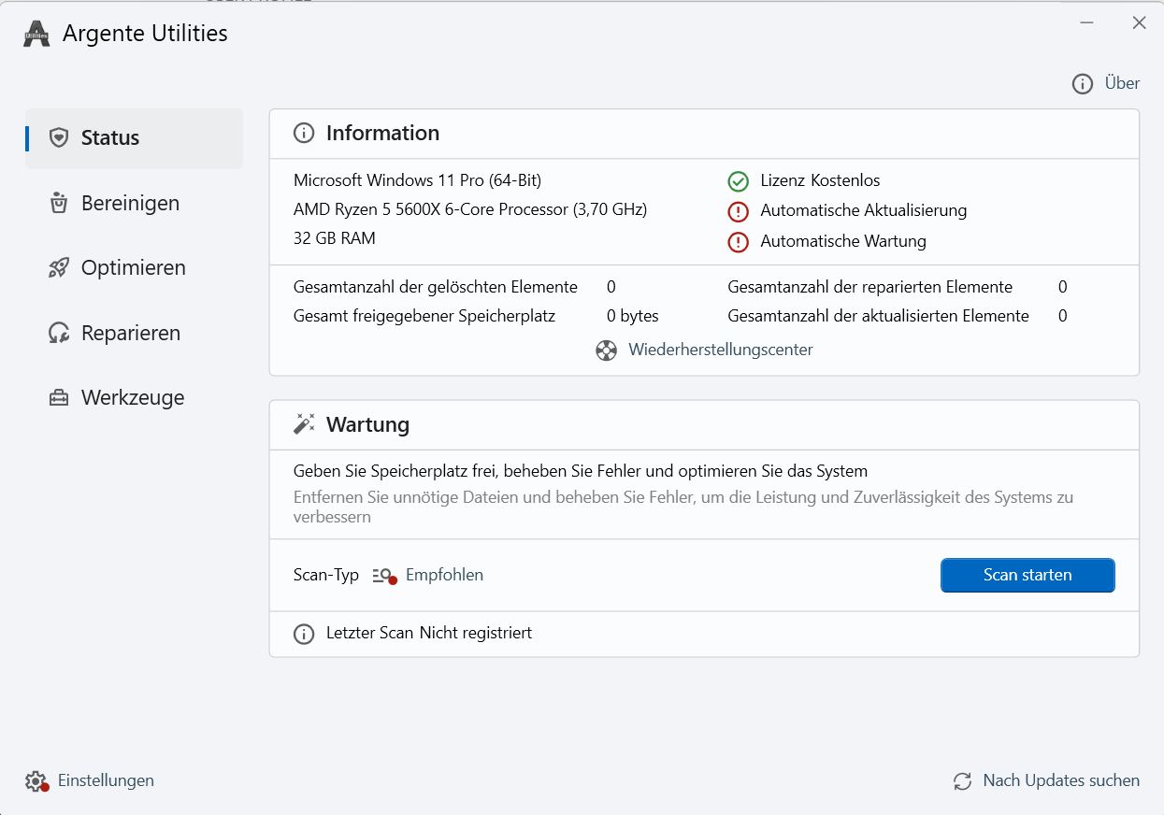Click the Automatische Aktualisierung warning icon
This screenshot has width=1164, height=815.
pos(739,211)
